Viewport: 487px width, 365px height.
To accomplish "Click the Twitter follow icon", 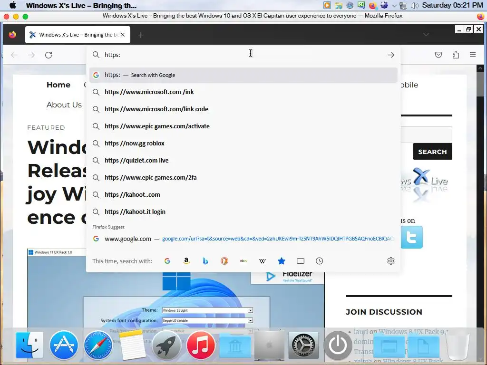I will 411,237.
